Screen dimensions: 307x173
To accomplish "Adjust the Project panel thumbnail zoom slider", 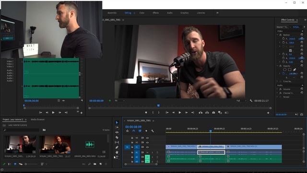I will pyautogui.click(x=31, y=164).
